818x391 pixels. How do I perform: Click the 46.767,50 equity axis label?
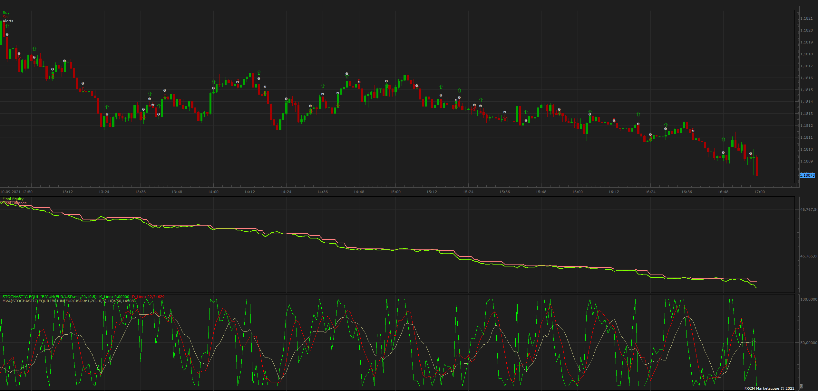pos(809,209)
